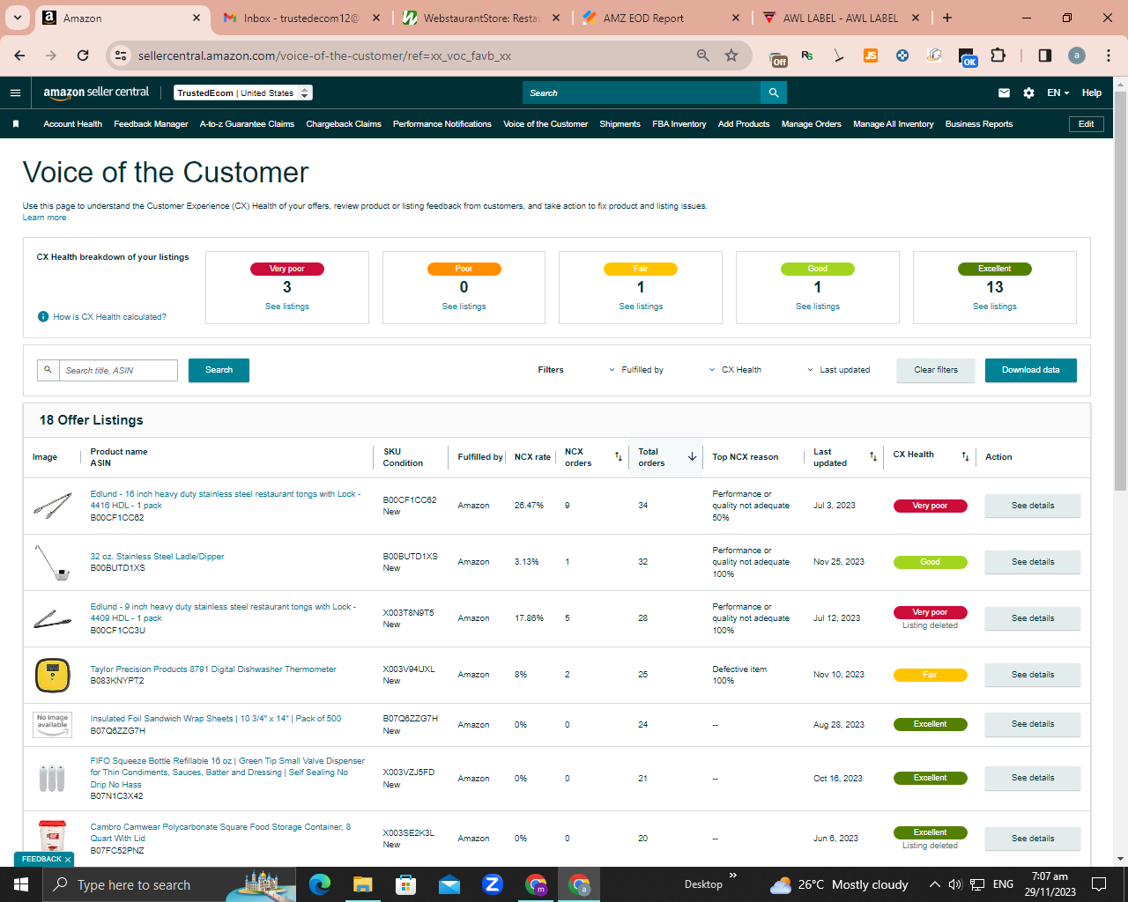
Task: Expand the Last updated filter
Action: pyautogui.click(x=839, y=370)
